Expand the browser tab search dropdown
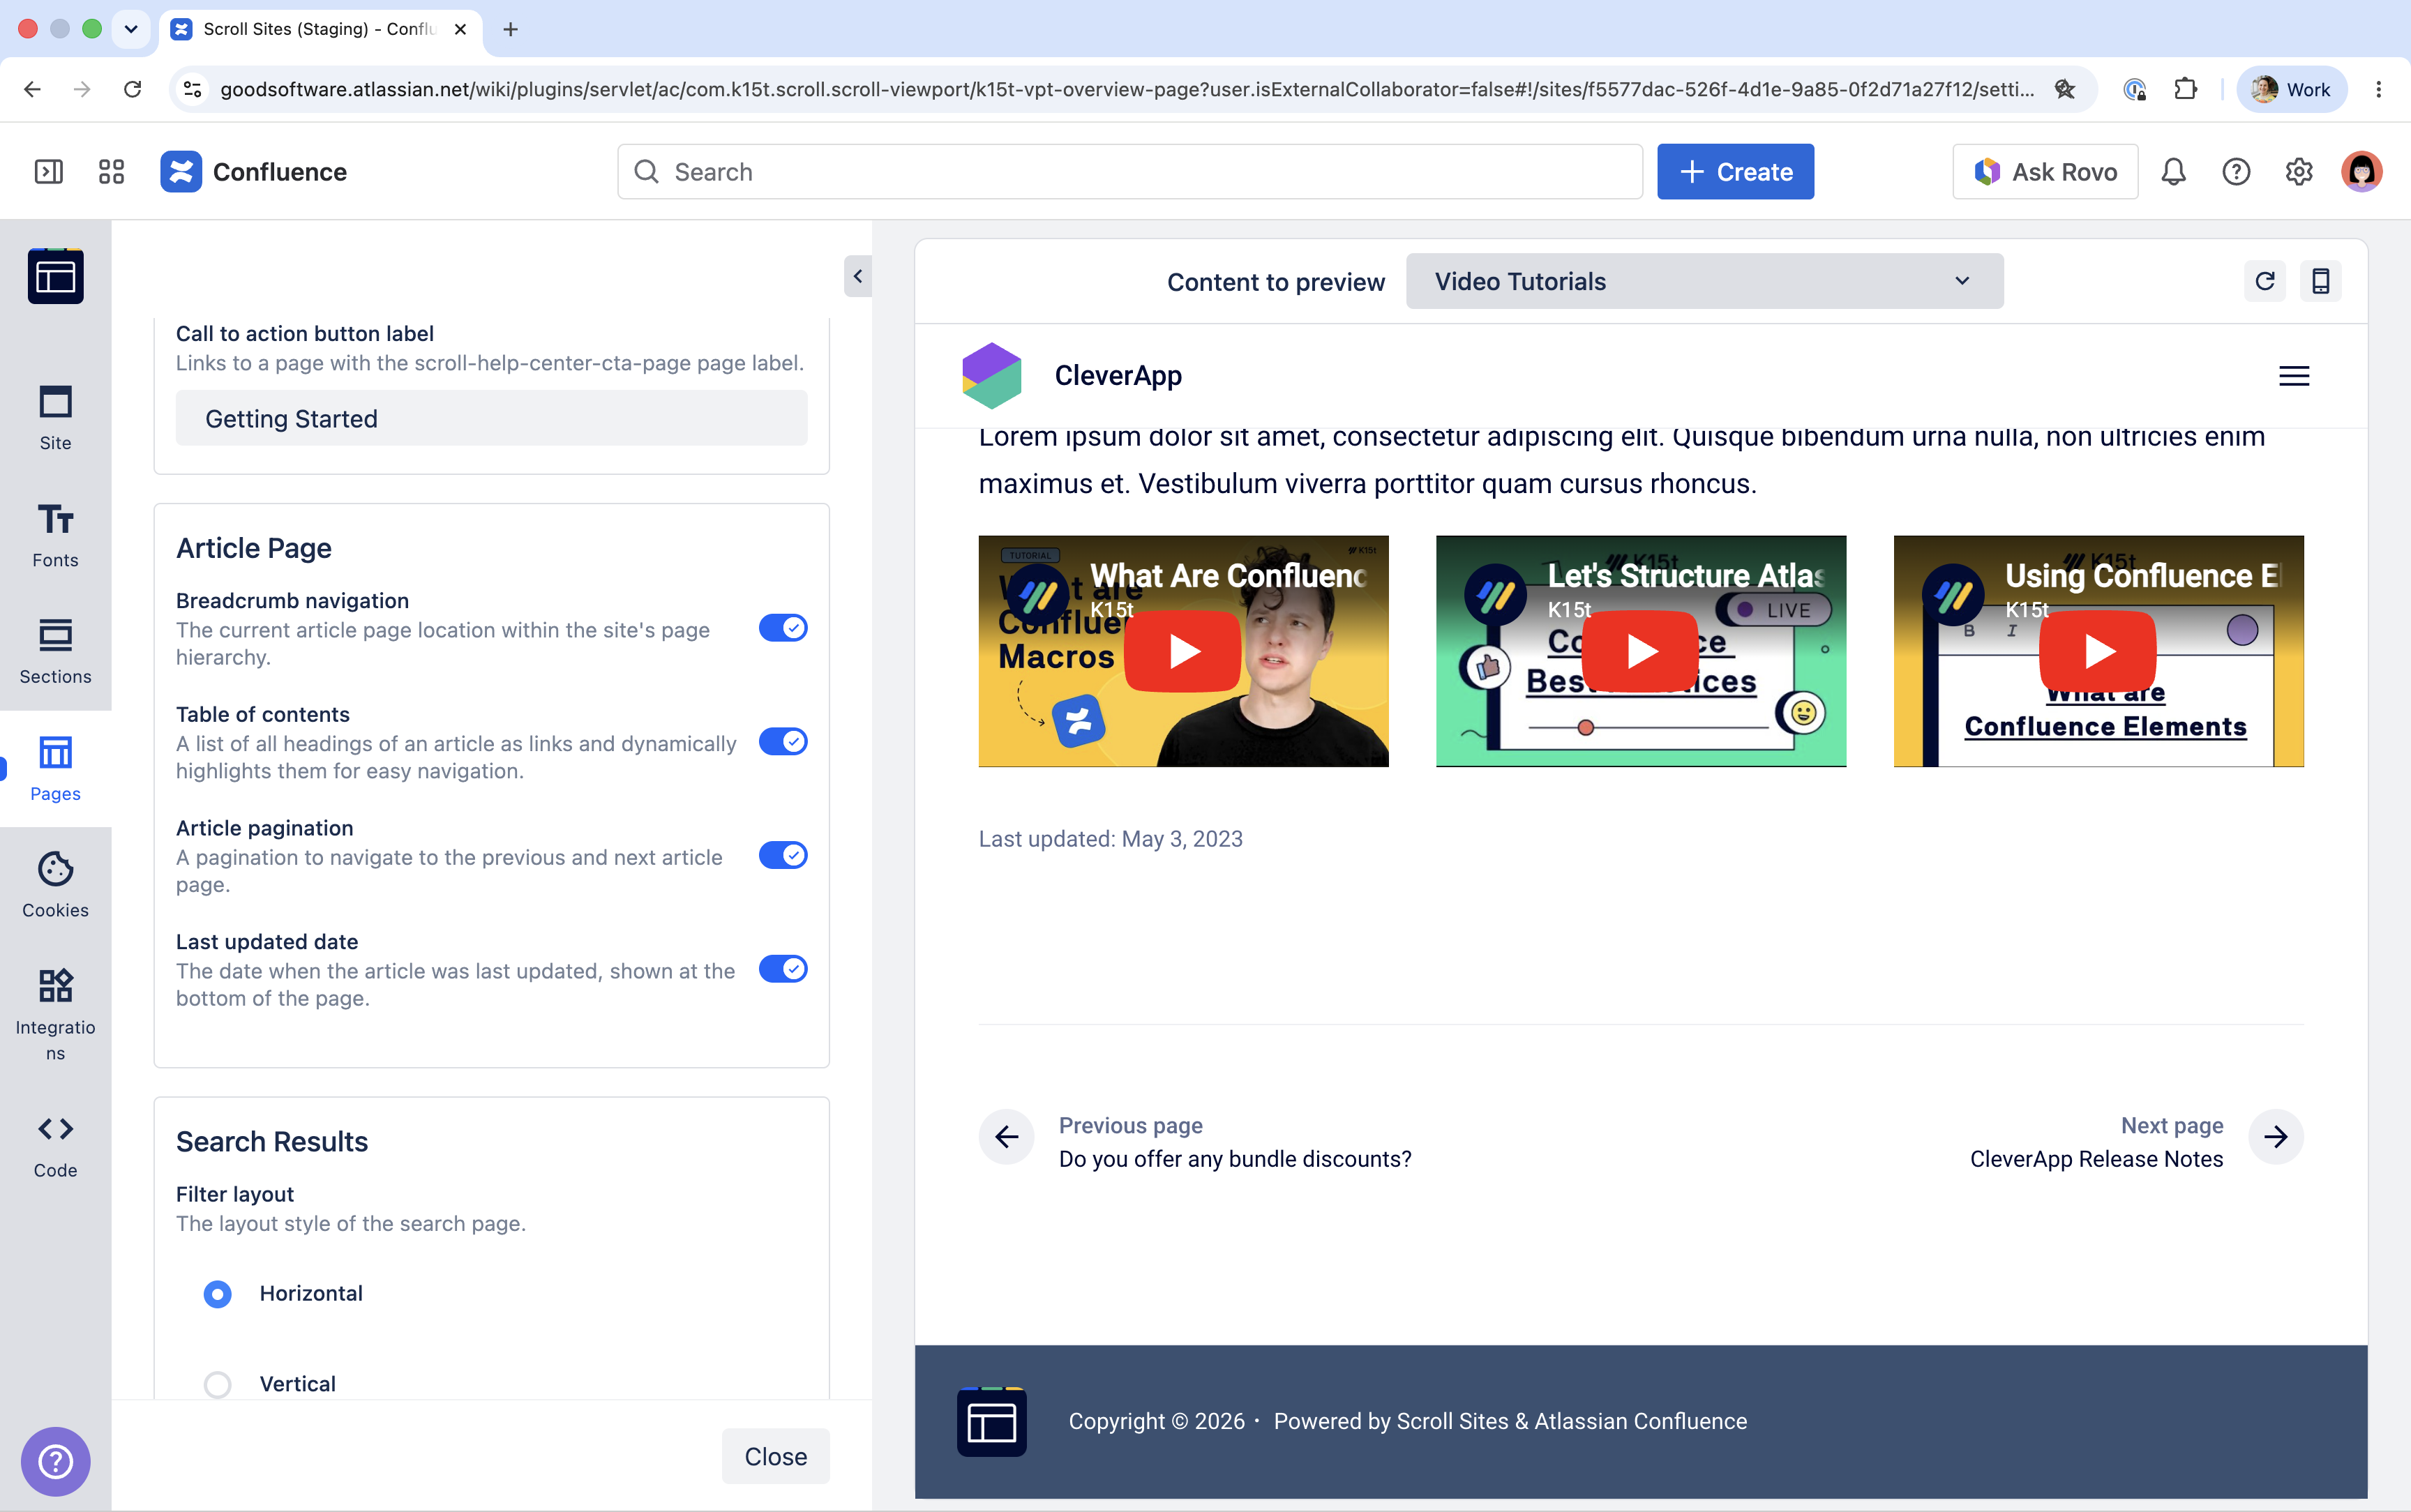This screenshot has height=1512, width=2411. point(130,29)
